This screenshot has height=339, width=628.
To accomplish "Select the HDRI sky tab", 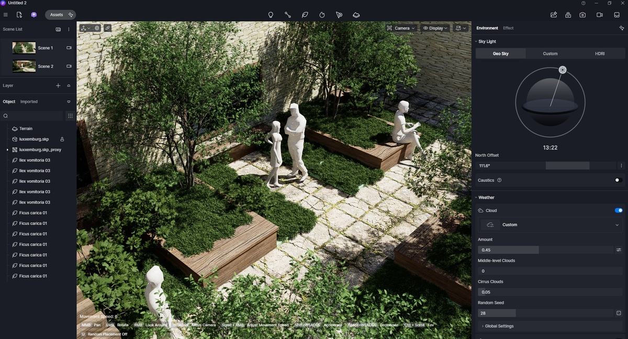I will point(600,53).
